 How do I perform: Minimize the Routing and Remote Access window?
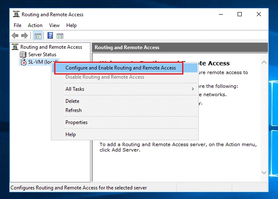coord(221,14)
